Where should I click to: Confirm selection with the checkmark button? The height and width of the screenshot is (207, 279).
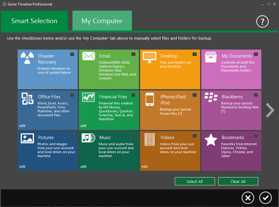[x=266, y=198]
